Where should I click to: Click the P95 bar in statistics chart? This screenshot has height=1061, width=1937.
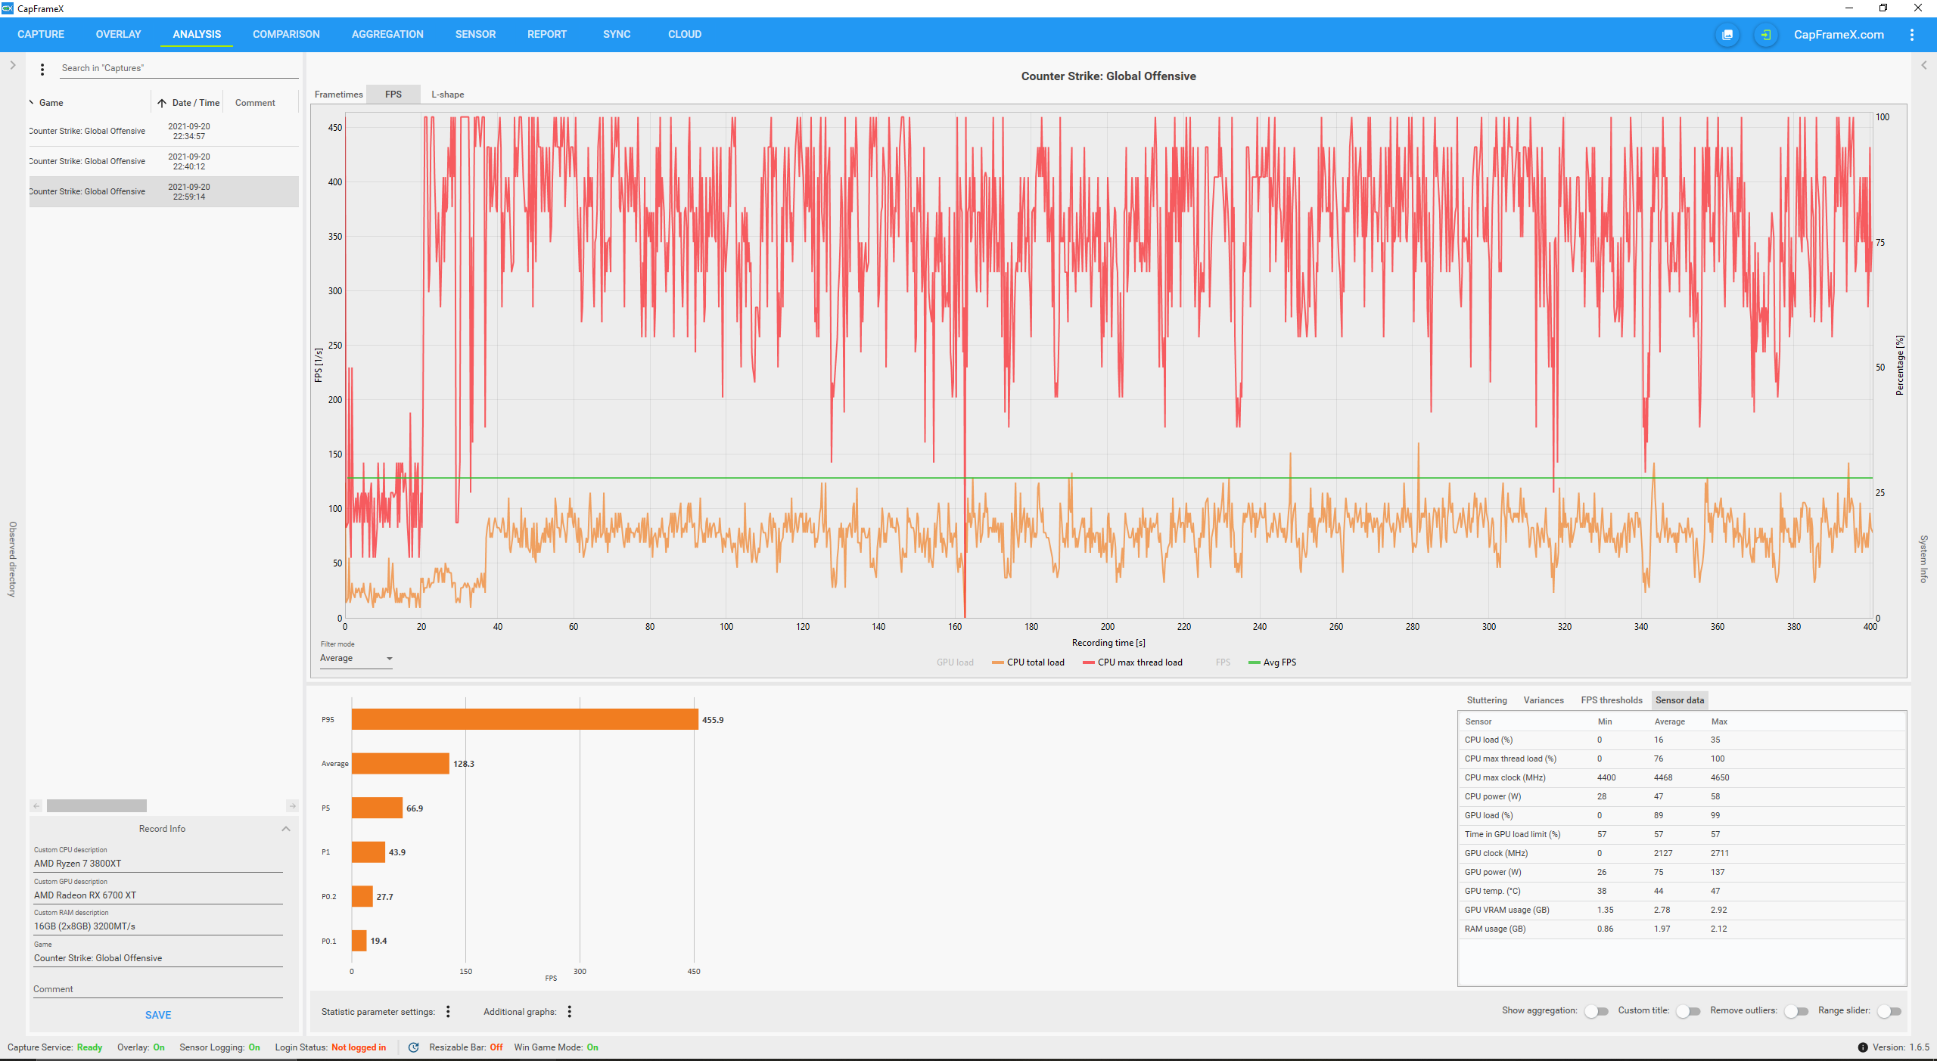(524, 719)
